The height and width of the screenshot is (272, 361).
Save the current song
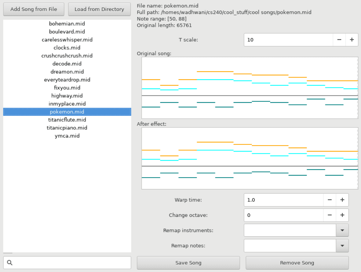click(188, 263)
